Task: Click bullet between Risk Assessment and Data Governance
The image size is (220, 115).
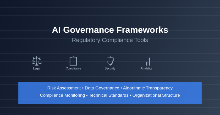Action: tap(83, 88)
